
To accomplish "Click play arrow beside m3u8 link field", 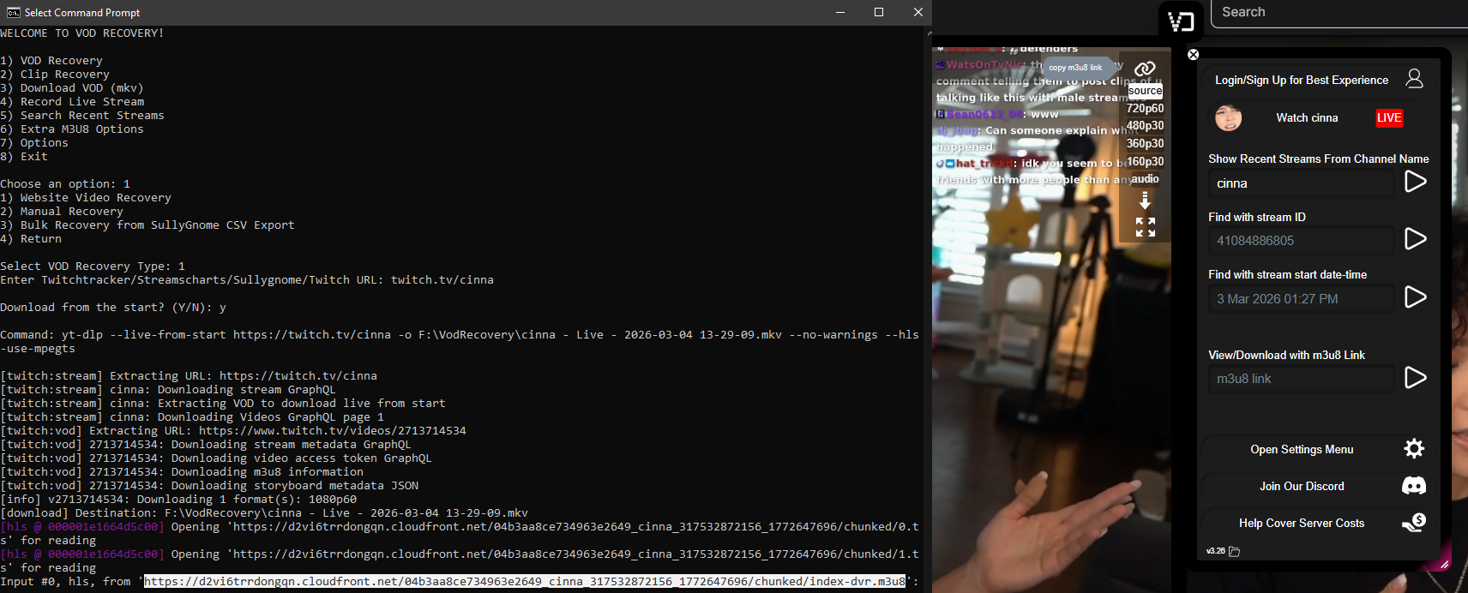I will click(x=1416, y=378).
